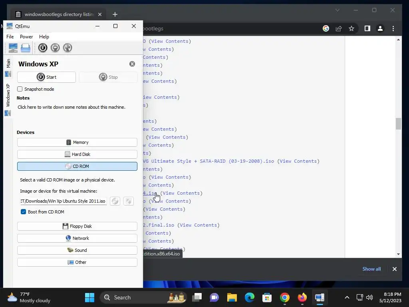Click the QtEmu taskbar icon
Viewport: 409px width, 307px height.
tap(320, 297)
